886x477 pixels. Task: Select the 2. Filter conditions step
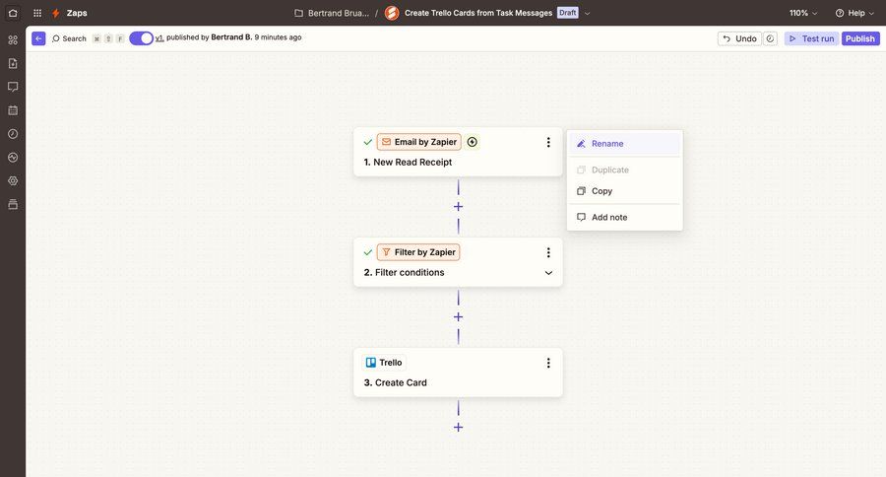(458, 262)
